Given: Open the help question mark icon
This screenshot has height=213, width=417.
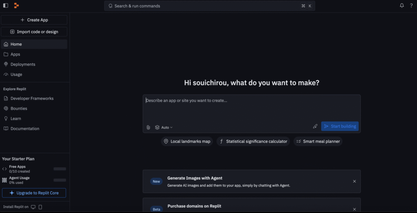Looking at the screenshot, I should [x=411, y=6].
